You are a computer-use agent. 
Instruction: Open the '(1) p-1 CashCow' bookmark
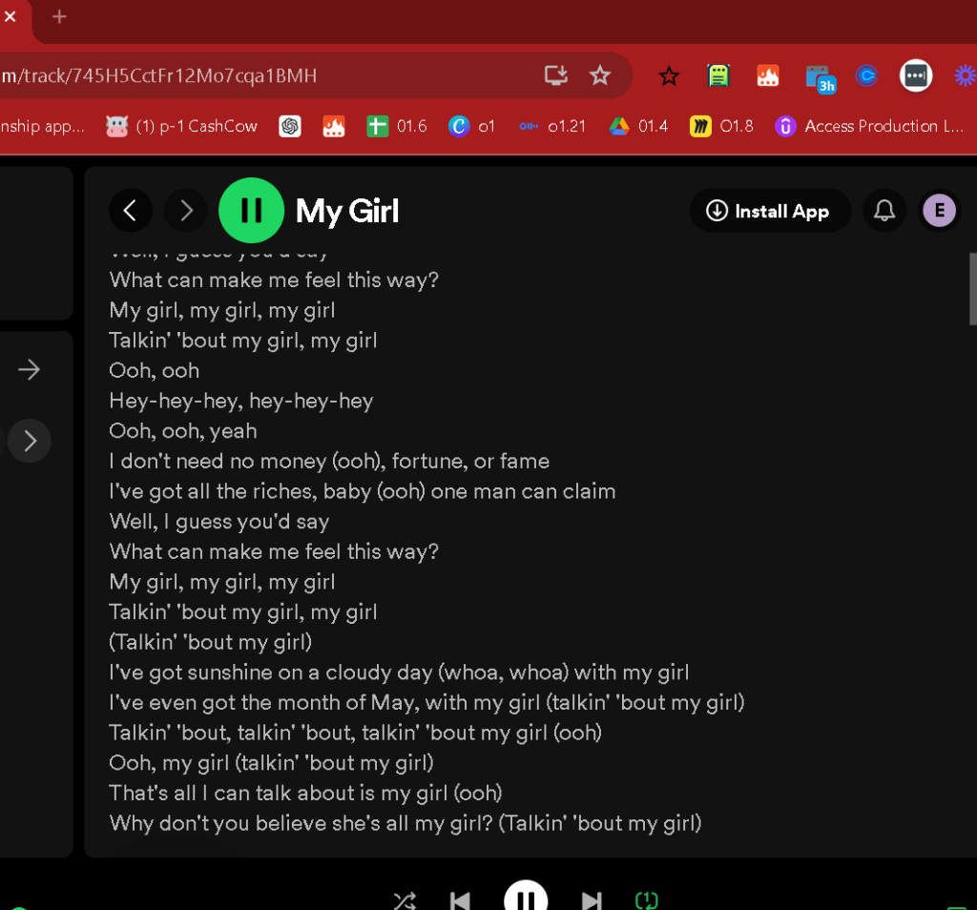[x=181, y=127]
